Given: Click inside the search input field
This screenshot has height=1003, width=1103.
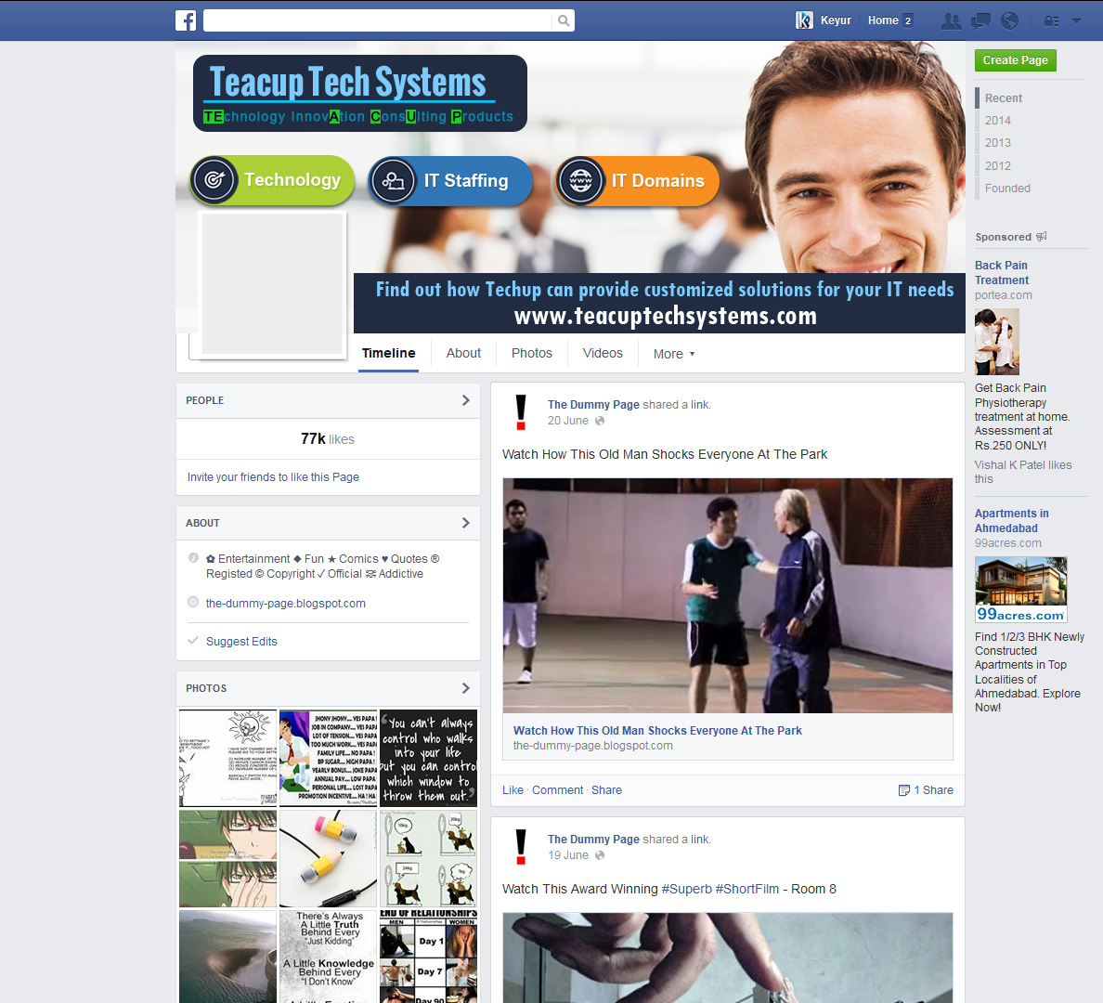Looking at the screenshot, I should 381,20.
